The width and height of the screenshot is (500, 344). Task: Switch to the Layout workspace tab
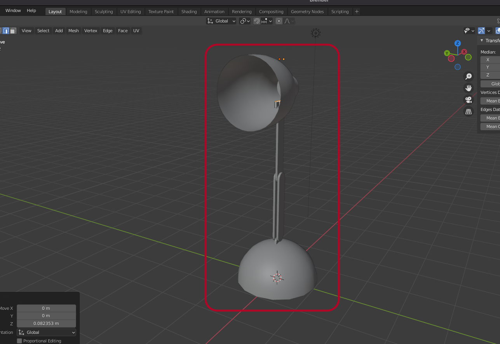[55, 11]
